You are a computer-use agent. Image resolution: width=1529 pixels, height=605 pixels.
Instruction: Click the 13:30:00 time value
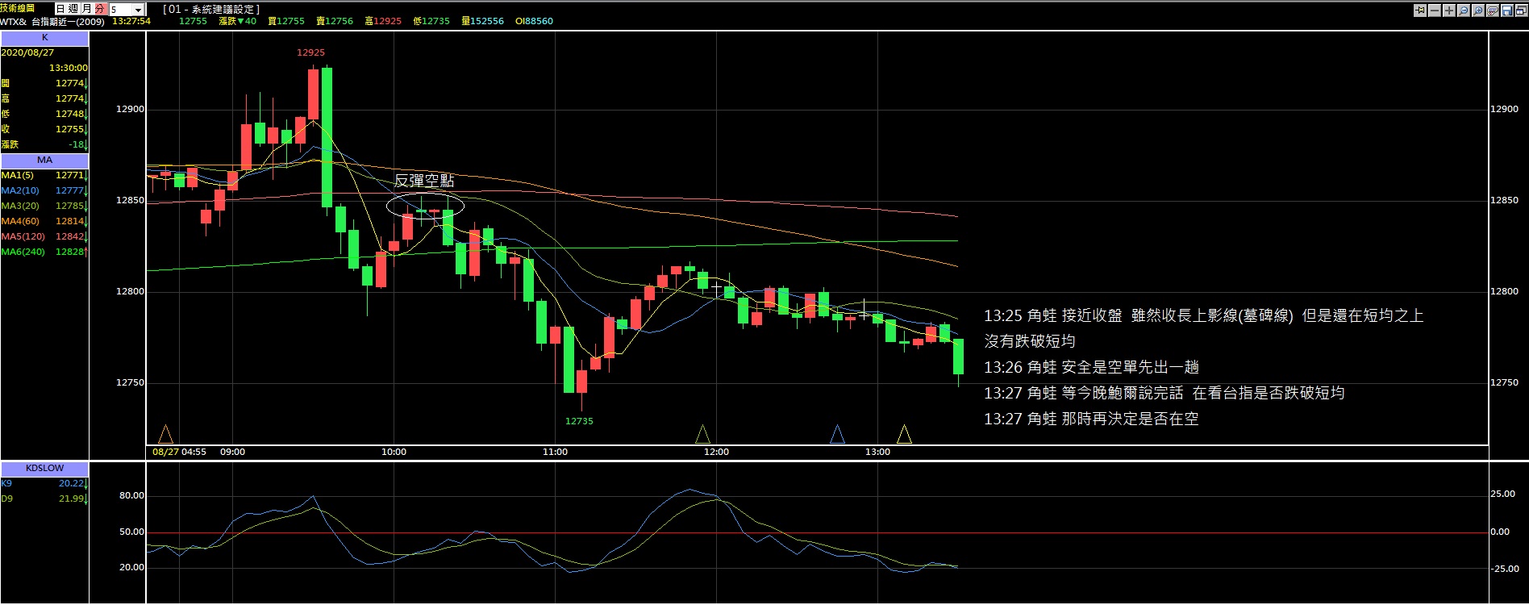pos(69,68)
